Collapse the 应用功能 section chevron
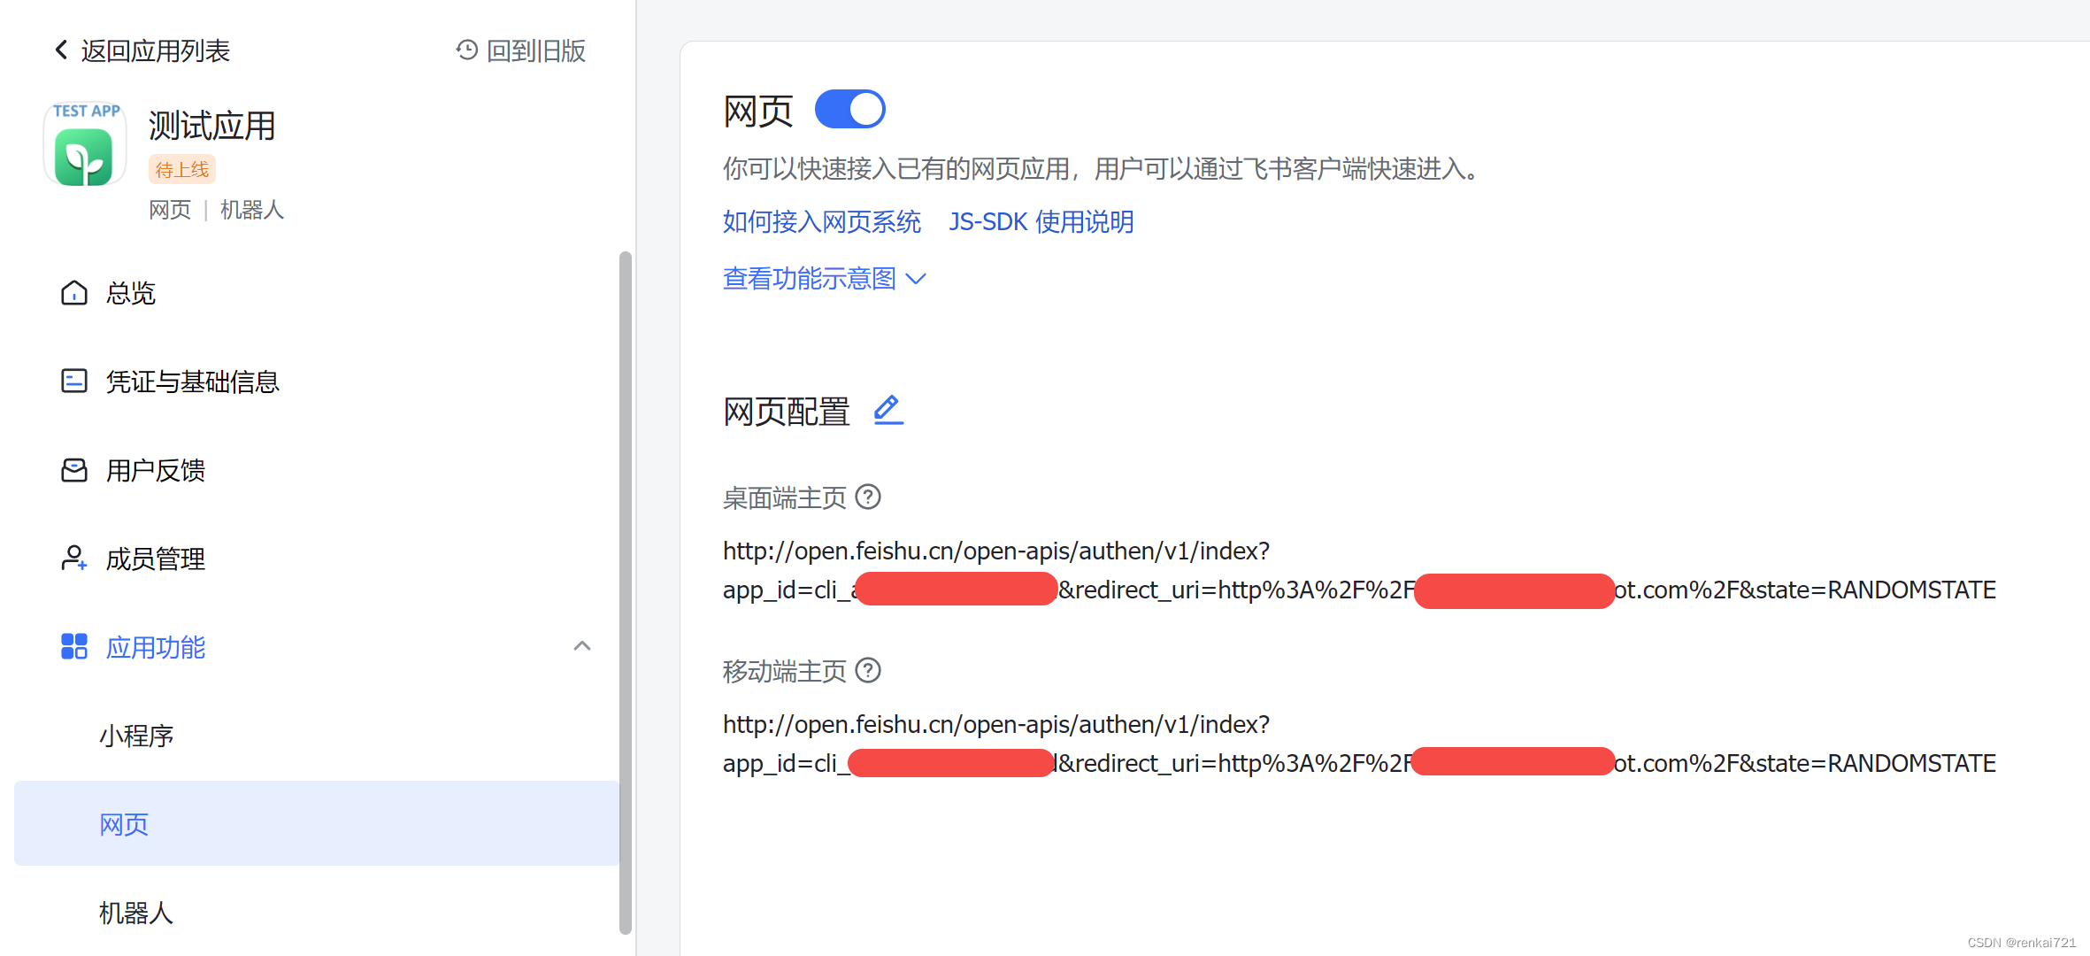Image resolution: width=2090 pixels, height=956 pixels. coord(582,645)
